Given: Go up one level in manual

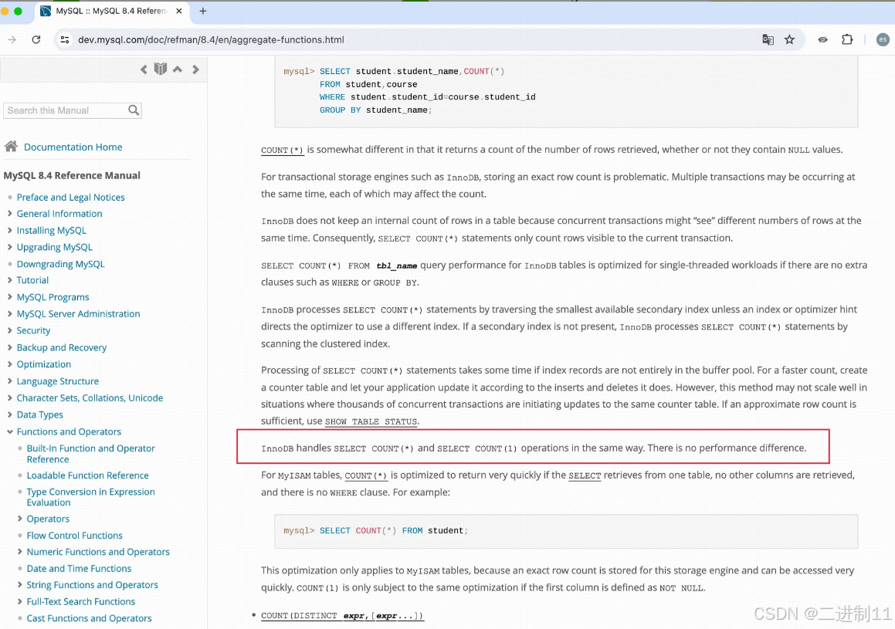Looking at the screenshot, I should coord(178,69).
